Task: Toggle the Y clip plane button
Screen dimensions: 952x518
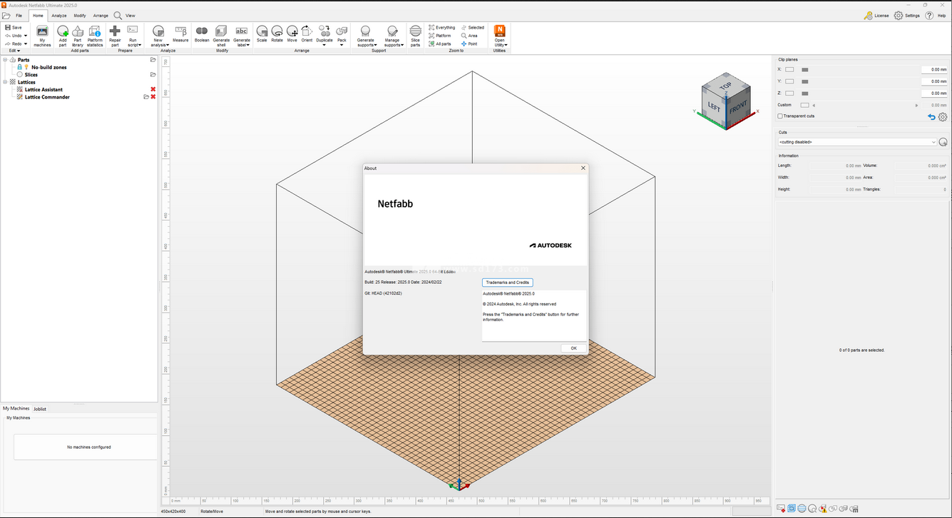Action: pos(789,81)
